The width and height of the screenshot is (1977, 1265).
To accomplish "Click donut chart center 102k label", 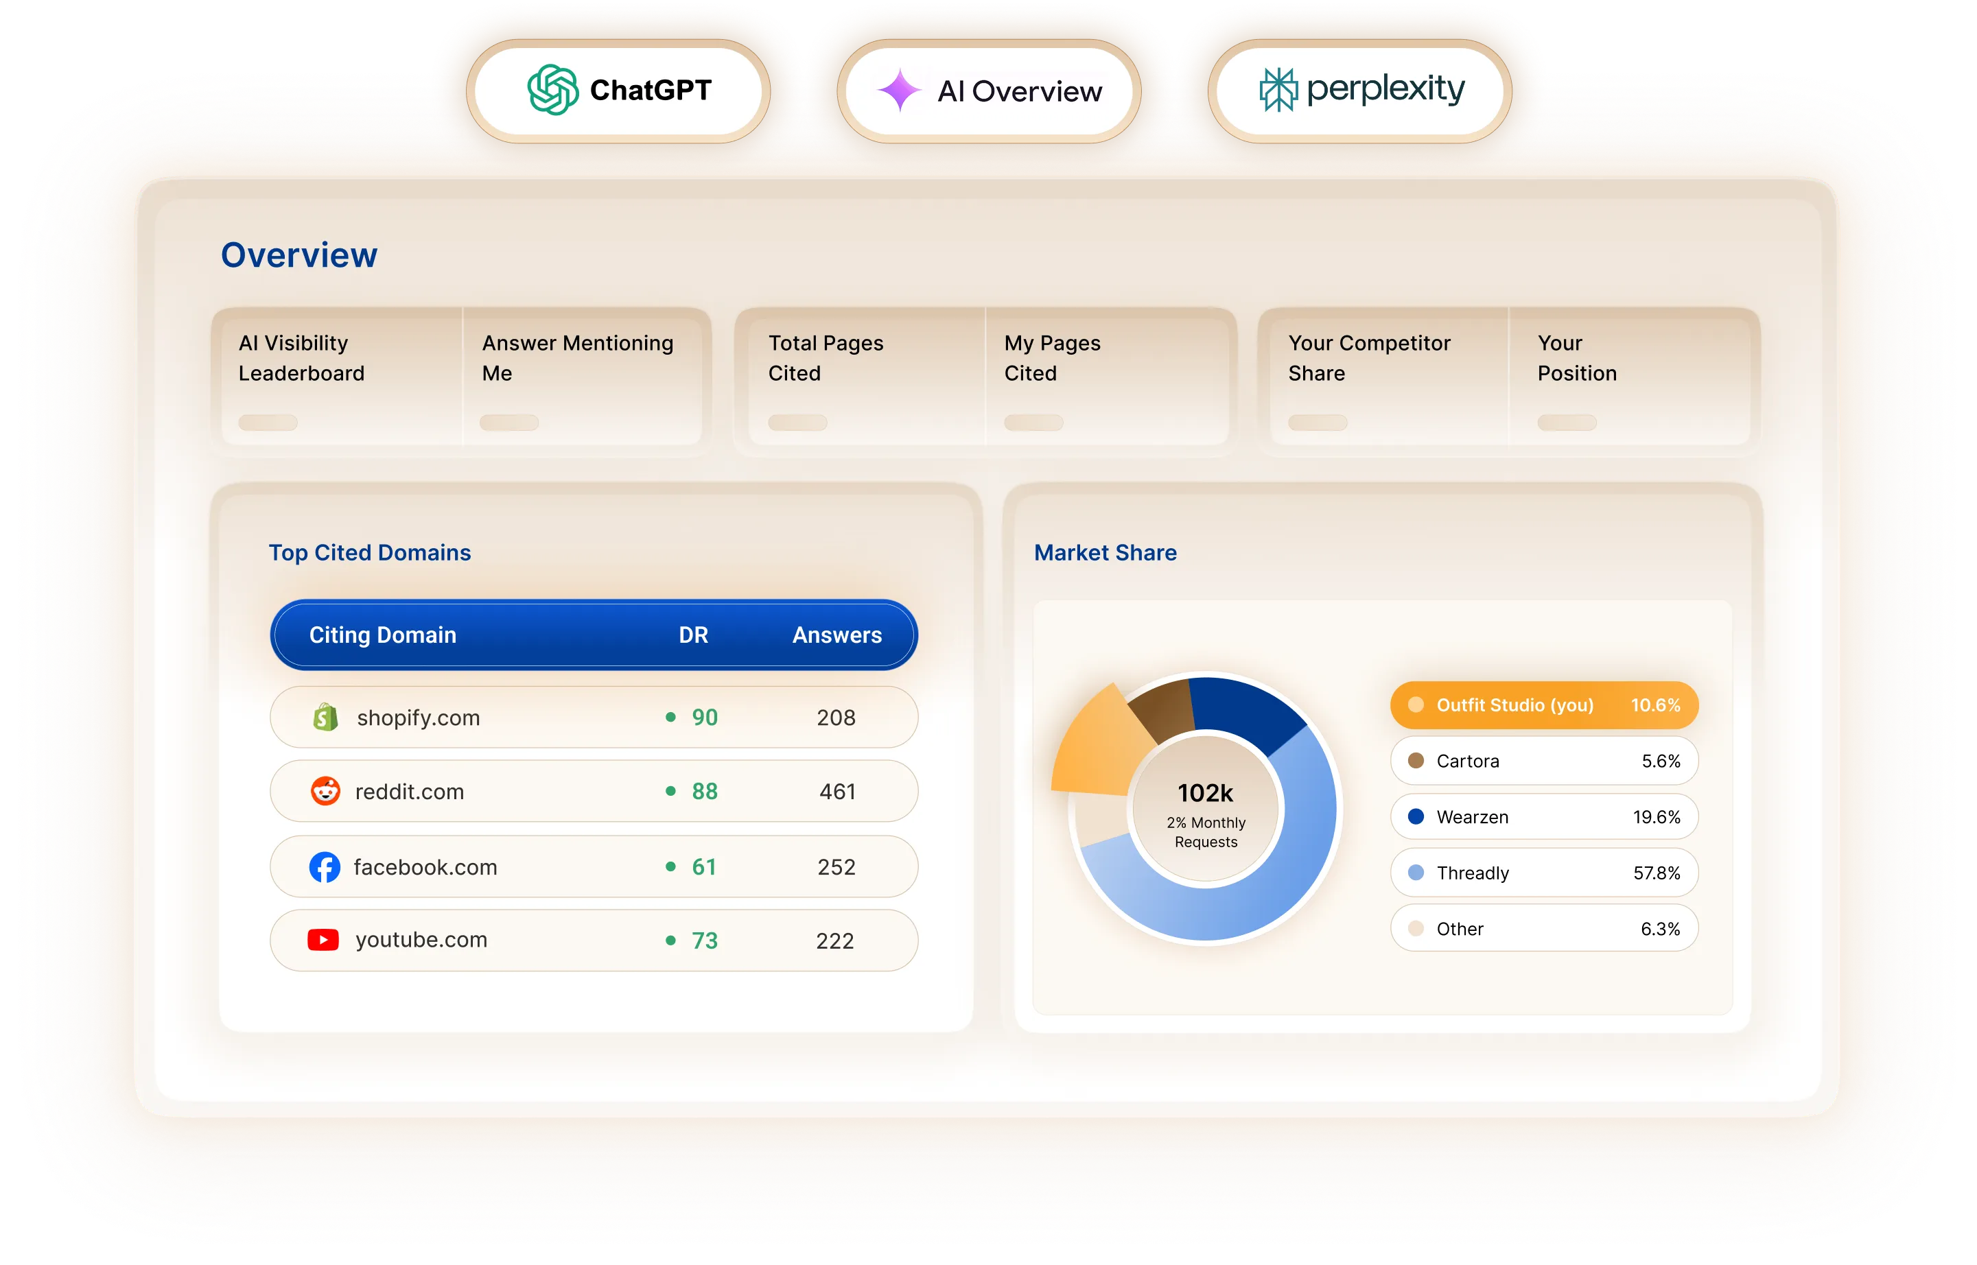I will (1204, 794).
